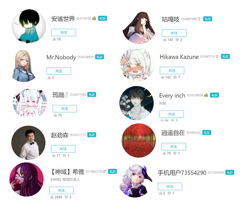The image size is (248, 216).
Task: Click the thumbs-up icon under Mr.Nobody
Action: [49, 78]
